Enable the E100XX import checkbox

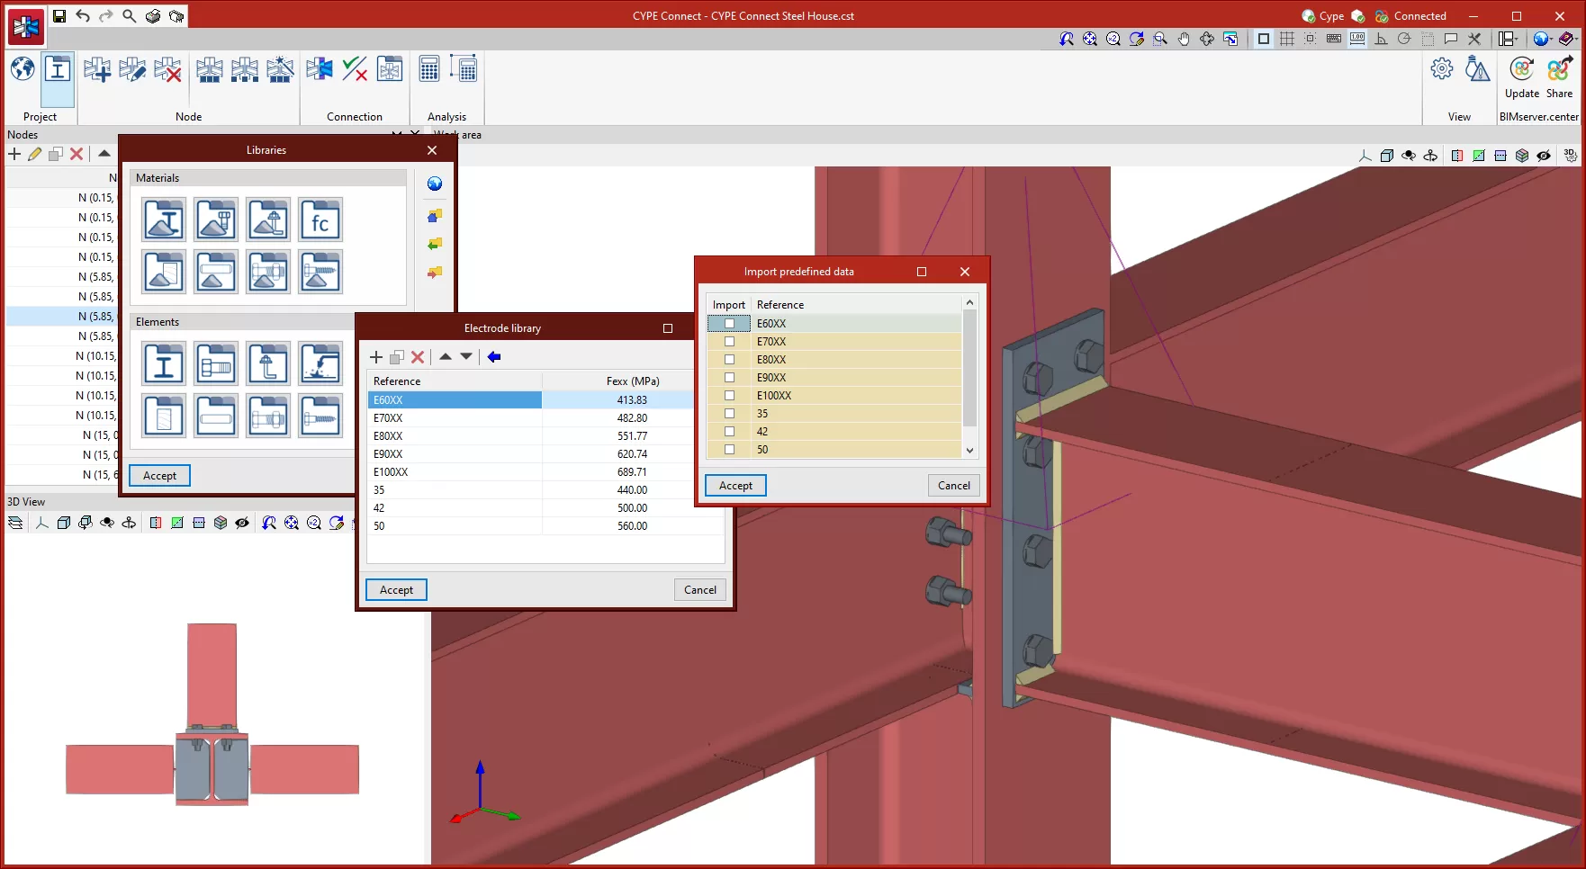click(729, 396)
